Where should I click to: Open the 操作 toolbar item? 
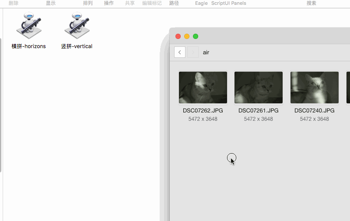point(108,3)
